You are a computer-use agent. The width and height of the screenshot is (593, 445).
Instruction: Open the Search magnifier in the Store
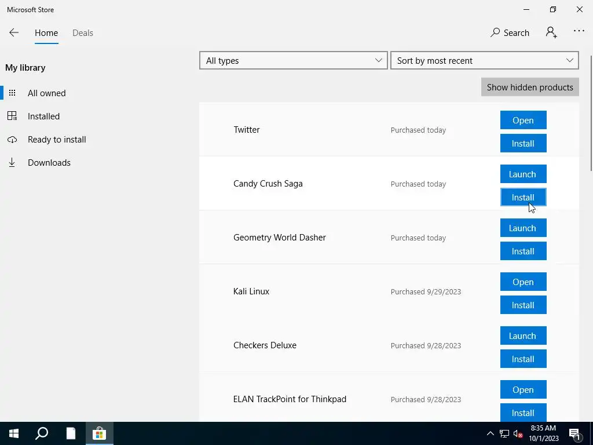[x=510, y=33]
